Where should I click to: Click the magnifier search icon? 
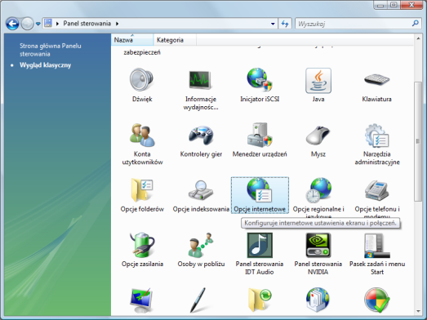(x=416, y=24)
